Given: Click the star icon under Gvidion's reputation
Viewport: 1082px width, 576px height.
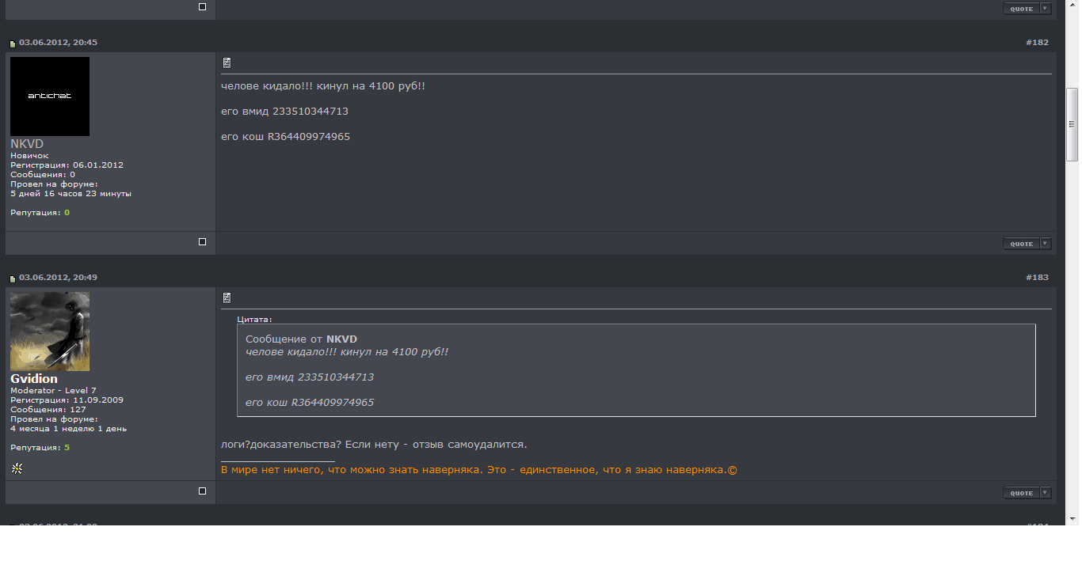Looking at the screenshot, I should (x=17, y=468).
